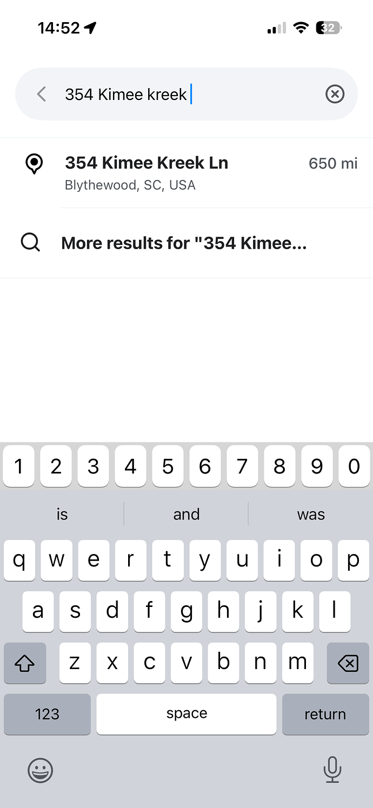Clear the search text with X icon
Viewport: 373px width, 808px height.
pyautogui.click(x=335, y=95)
